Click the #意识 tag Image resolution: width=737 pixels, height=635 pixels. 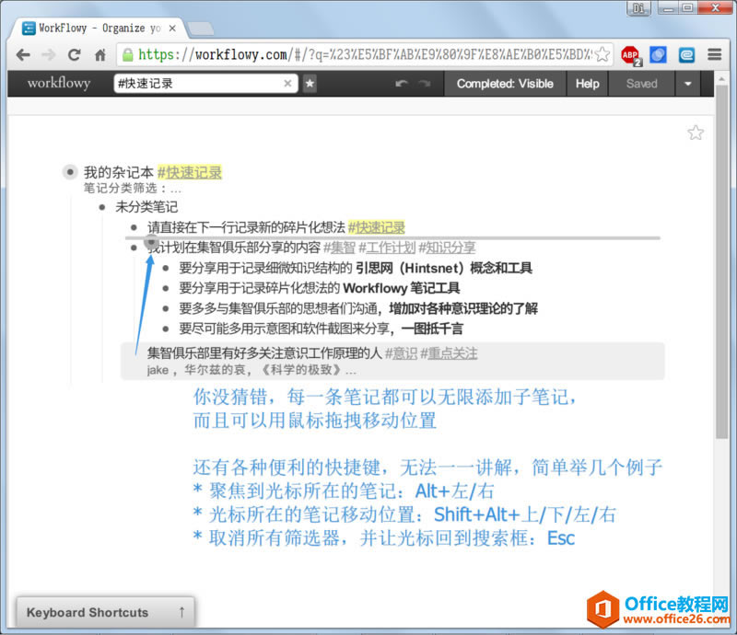click(x=401, y=353)
